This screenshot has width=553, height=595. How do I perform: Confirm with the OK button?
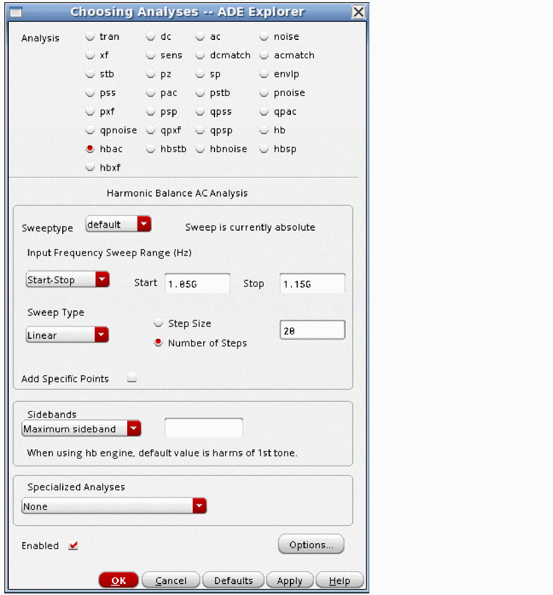coord(118,581)
